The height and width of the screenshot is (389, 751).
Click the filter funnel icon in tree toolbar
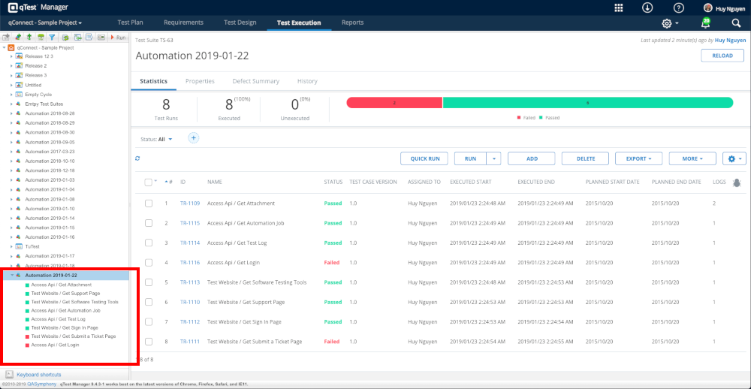coord(52,37)
